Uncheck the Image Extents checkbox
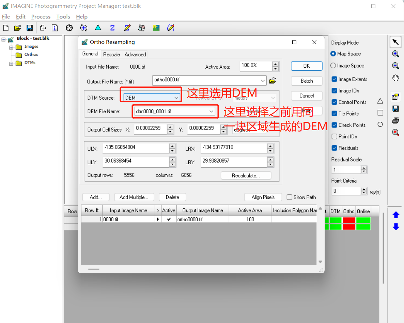The width and height of the screenshot is (404, 323). 335,79
